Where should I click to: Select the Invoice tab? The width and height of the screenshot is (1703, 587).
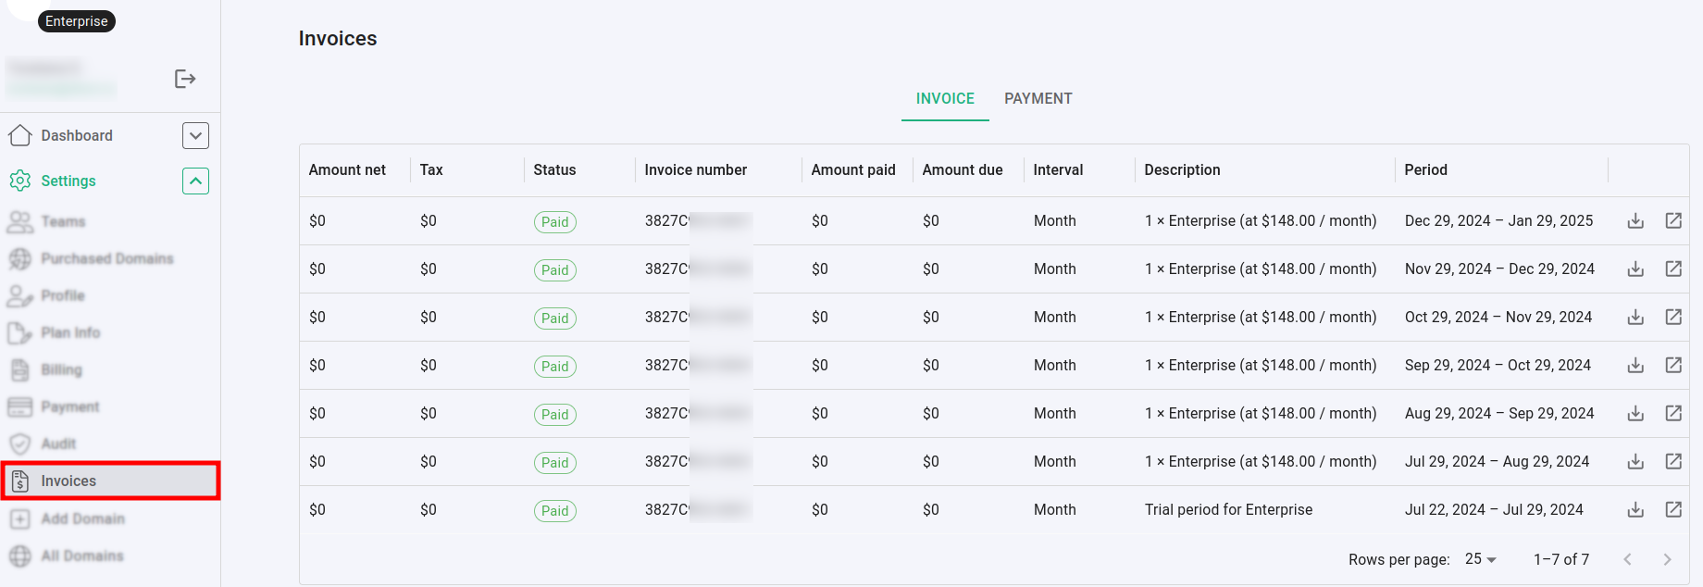tap(945, 99)
